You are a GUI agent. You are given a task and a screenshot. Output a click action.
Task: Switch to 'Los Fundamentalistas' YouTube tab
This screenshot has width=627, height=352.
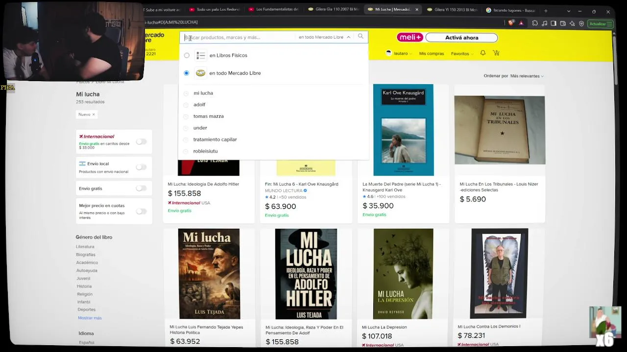pos(274,10)
